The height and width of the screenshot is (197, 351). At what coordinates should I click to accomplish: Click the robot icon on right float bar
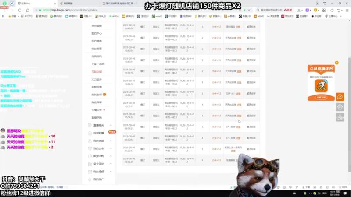pos(340,117)
